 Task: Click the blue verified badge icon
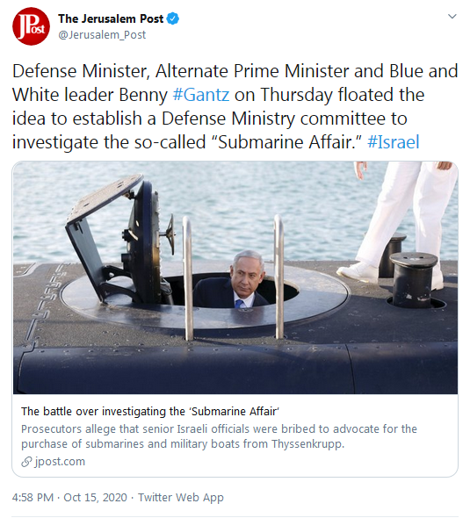(172, 18)
